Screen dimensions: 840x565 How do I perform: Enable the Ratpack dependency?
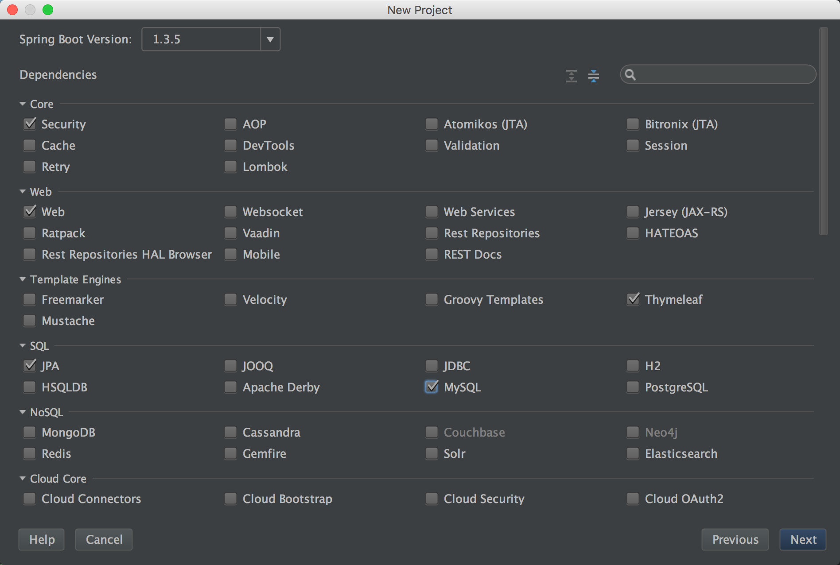pyautogui.click(x=30, y=232)
